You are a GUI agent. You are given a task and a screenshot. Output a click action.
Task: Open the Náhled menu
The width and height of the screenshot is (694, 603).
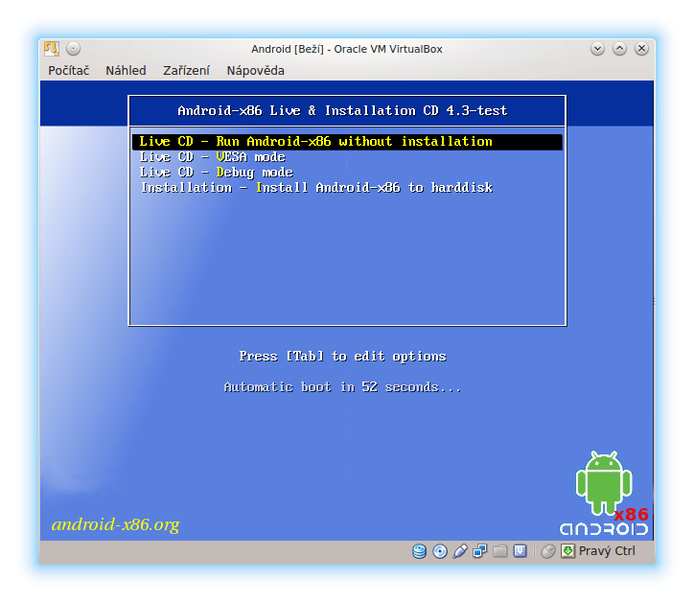(126, 71)
